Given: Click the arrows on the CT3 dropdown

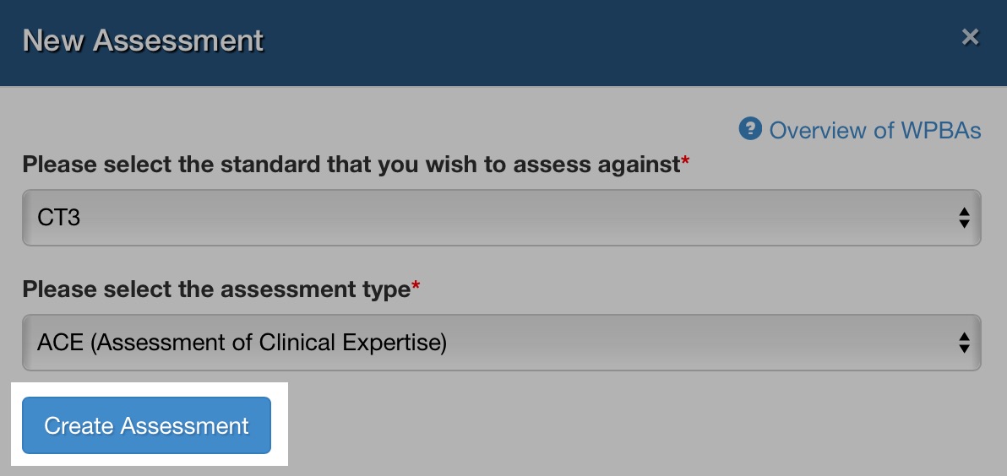Looking at the screenshot, I should click(x=964, y=218).
